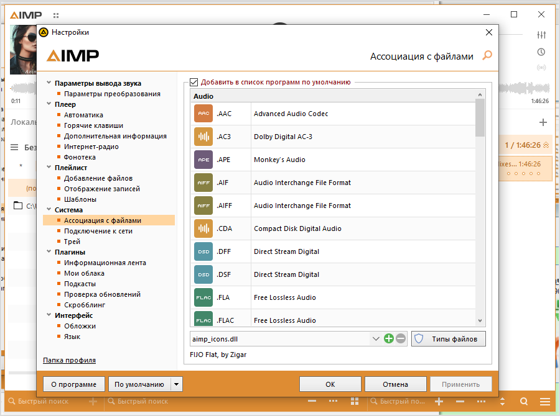Image resolution: width=560 pixels, height=416 pixels.
Task: Expand the 'По умолчанию' split-button arrow
Action: pos(177,384)
